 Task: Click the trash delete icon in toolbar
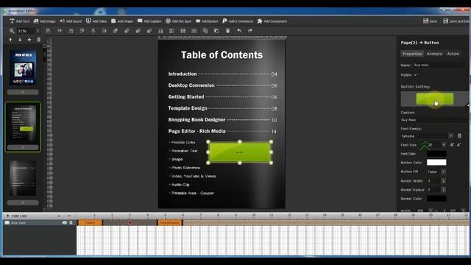click(227, 31)
